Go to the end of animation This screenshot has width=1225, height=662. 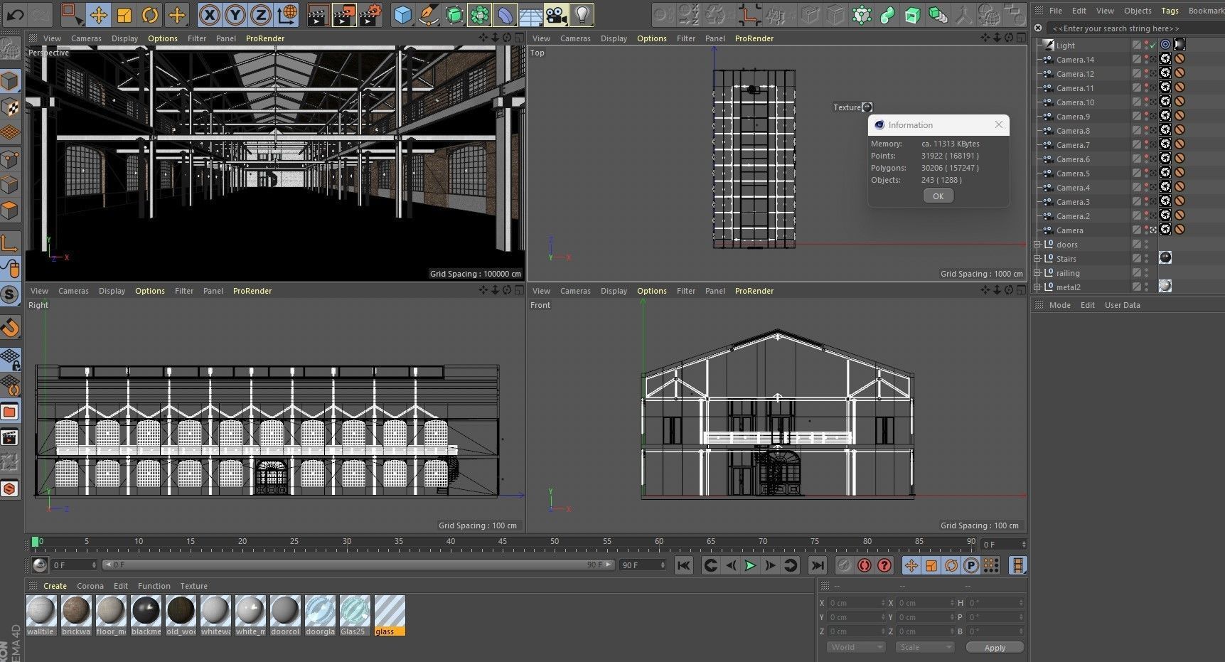click(x=818, y=565)
